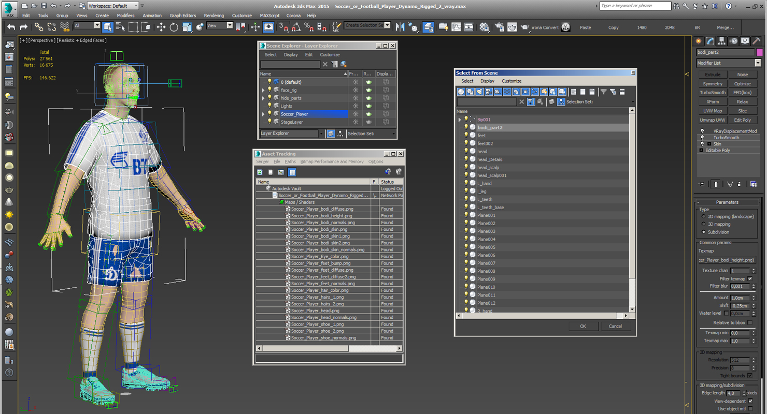Activate the Select and Rotate tool
Screen dimensions: 767x414
[x=174, y=27]
